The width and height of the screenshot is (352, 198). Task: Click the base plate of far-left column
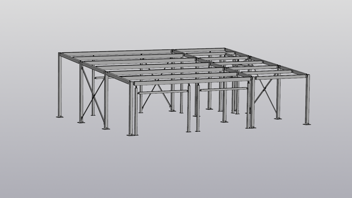[x=59, y=116]
